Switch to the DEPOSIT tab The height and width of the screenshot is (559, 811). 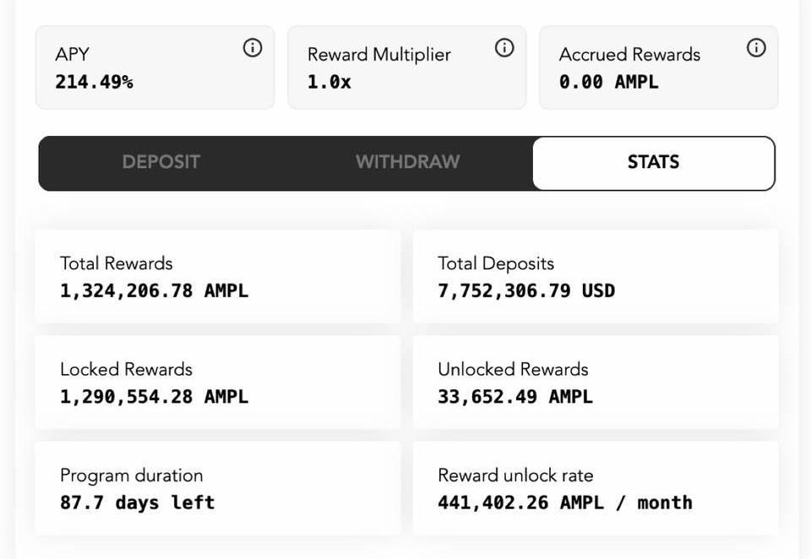(161, 162)
